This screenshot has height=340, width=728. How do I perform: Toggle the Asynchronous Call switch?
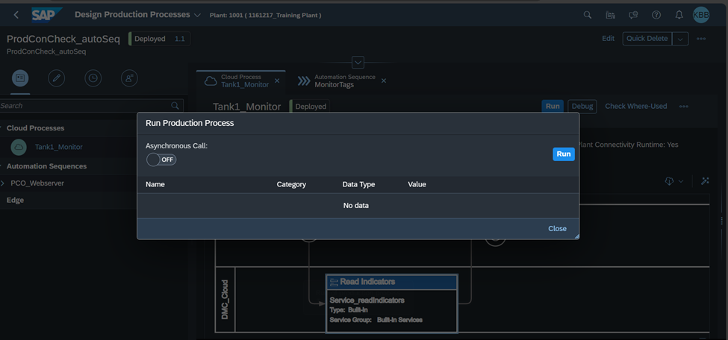tap(161, 160)
